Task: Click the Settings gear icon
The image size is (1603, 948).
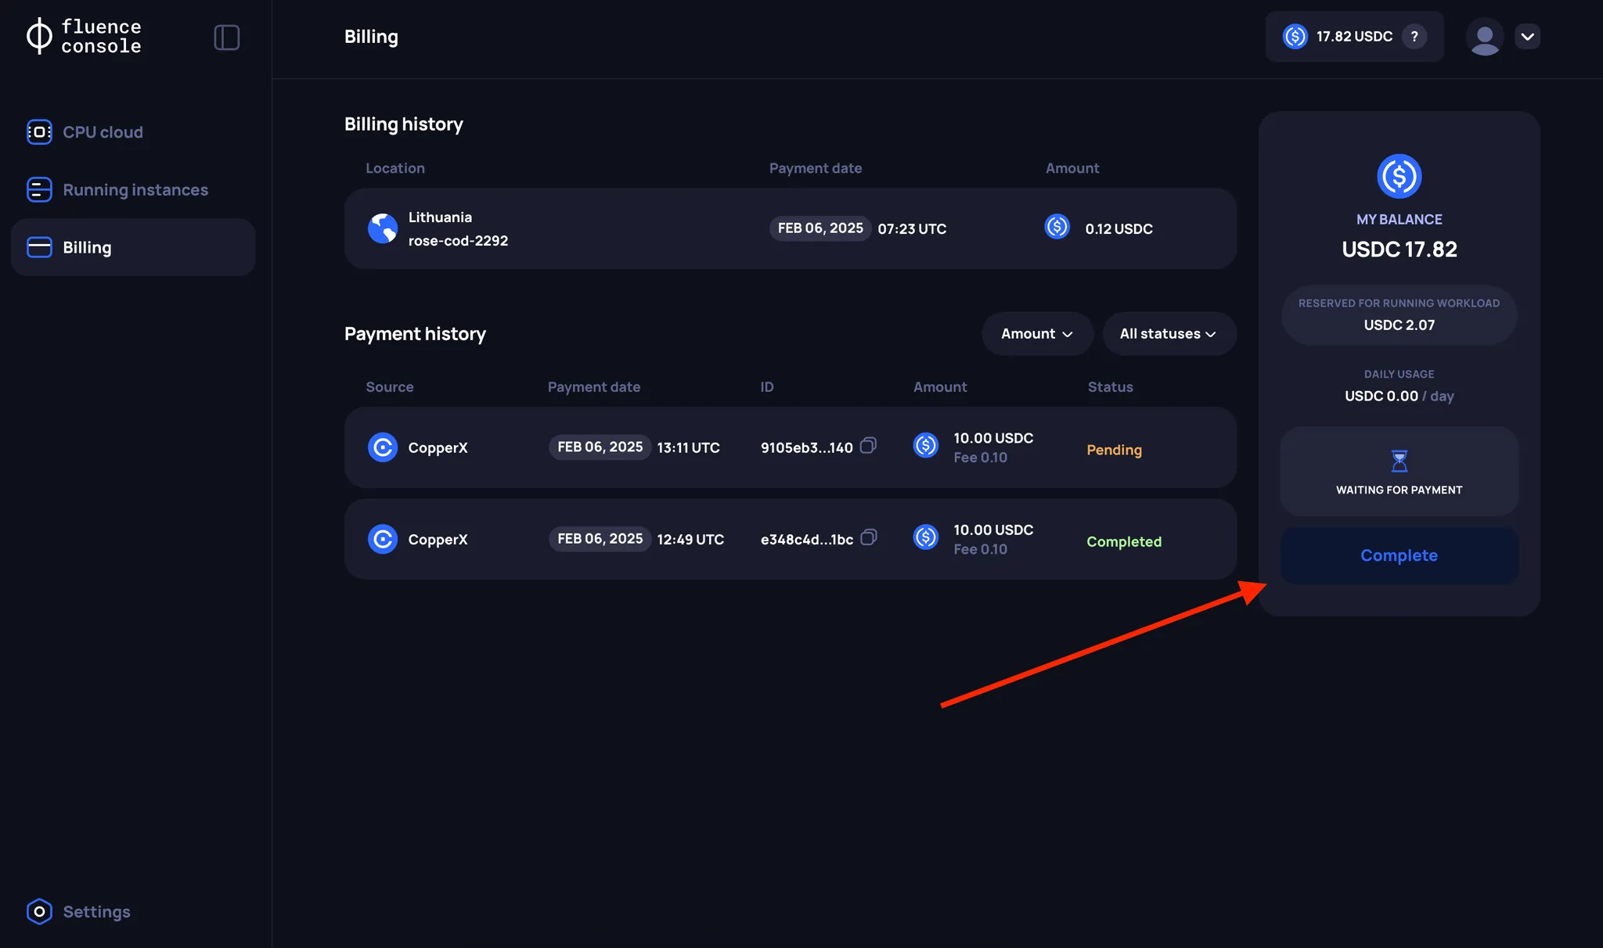Action: click(x=39, y=912)
